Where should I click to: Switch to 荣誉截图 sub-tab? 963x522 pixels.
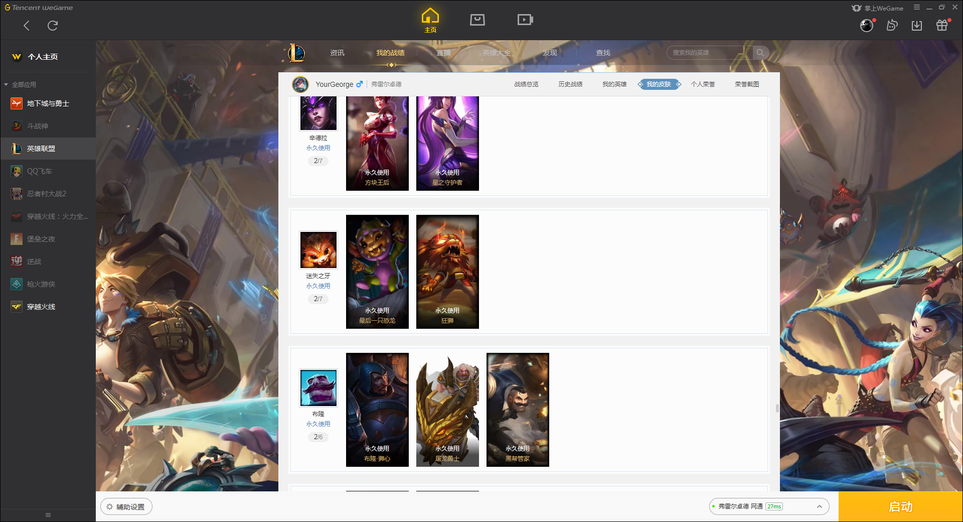tap(747, 84)
